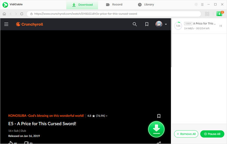Click the '3.4 MB/s - 00:12:54 left' status
Image resolution: width=227 pixels, height=144 pixels.
[x=197, y=28]
